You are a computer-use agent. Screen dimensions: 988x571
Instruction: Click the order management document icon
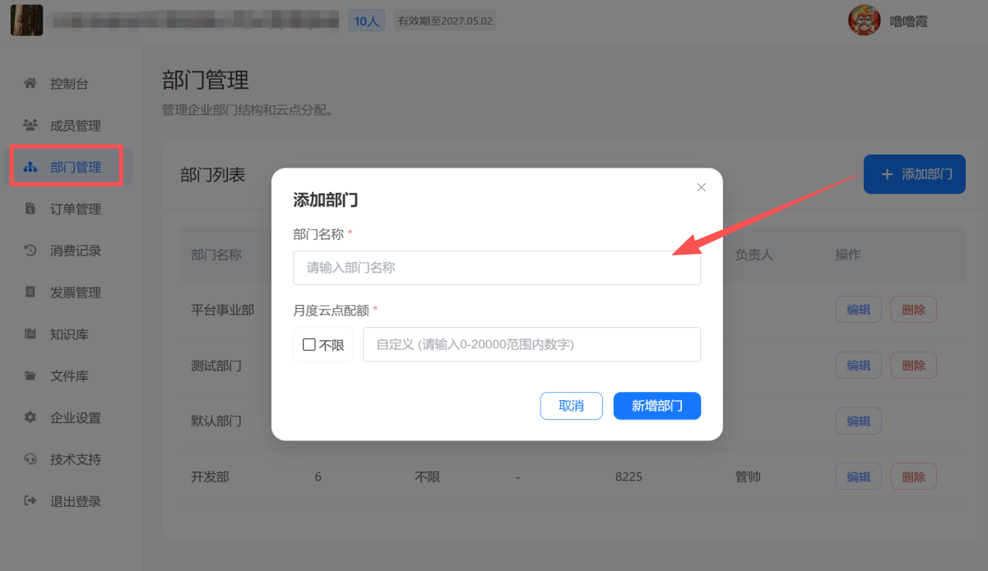tap(30, 209)
